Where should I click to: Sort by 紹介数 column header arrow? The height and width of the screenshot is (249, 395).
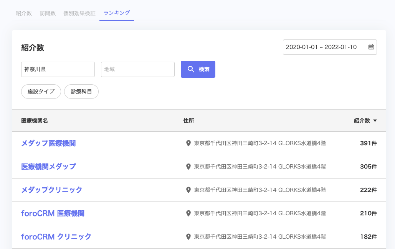(375, 121)
